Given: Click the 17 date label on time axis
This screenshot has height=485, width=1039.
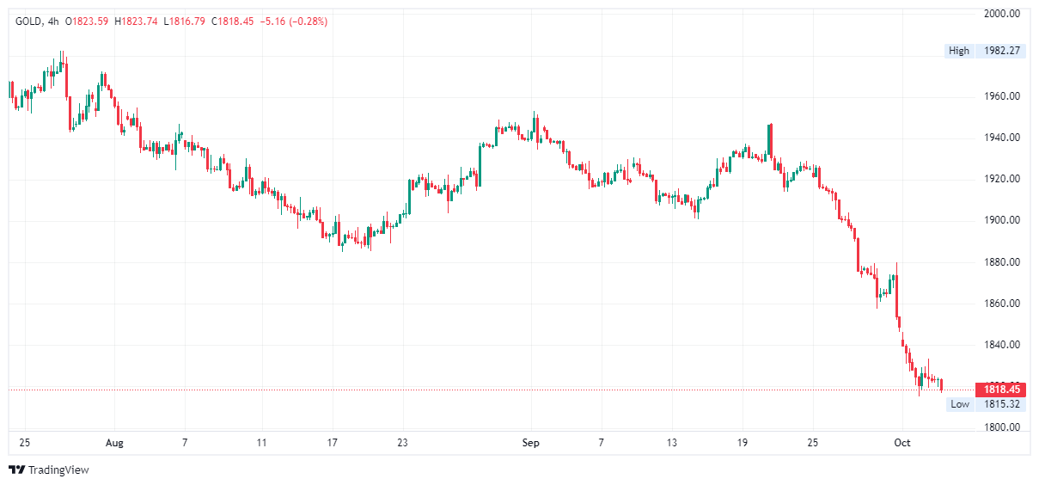Looking at the screenshot, I should pyautogui.click(x=332, y=444).
